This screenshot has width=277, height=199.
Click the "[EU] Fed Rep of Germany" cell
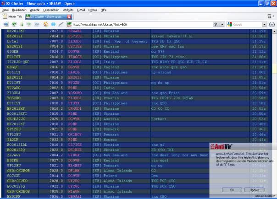tap(120, 41)
